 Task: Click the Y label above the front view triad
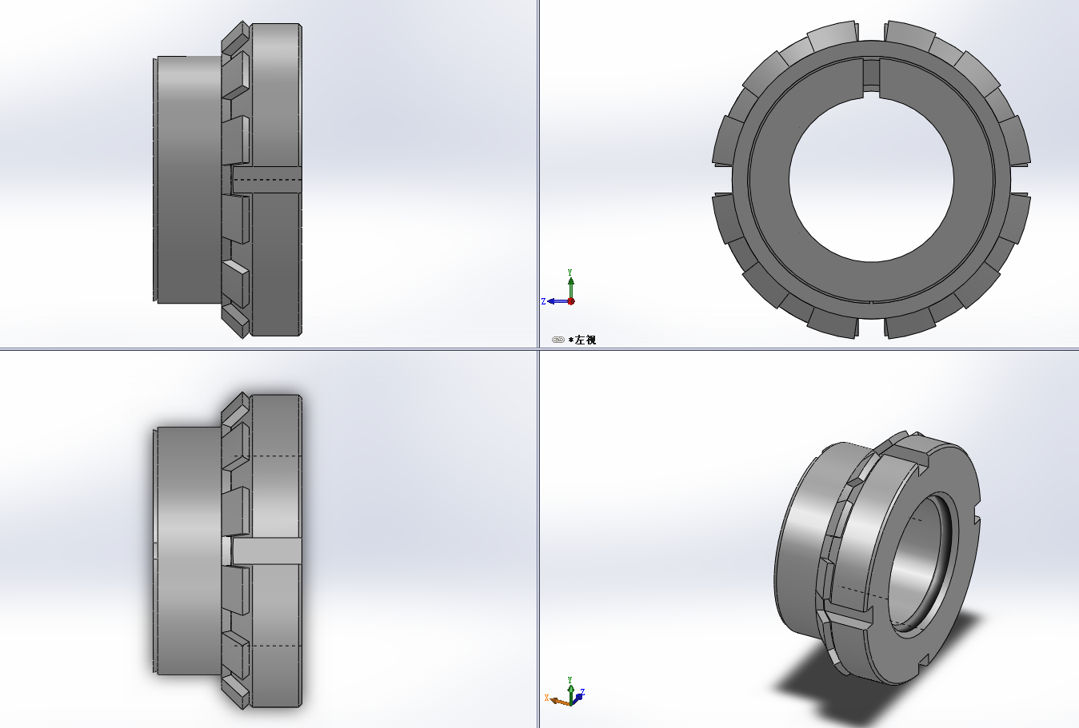(x=569, y=272)
